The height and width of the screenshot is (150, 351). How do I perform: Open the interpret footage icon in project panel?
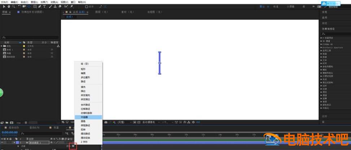pos(2,123)
